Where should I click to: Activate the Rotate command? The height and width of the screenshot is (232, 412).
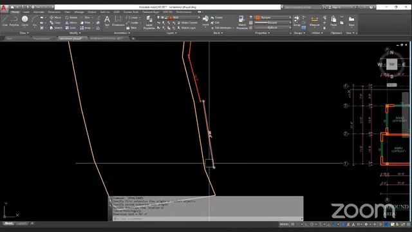[71, 17]
